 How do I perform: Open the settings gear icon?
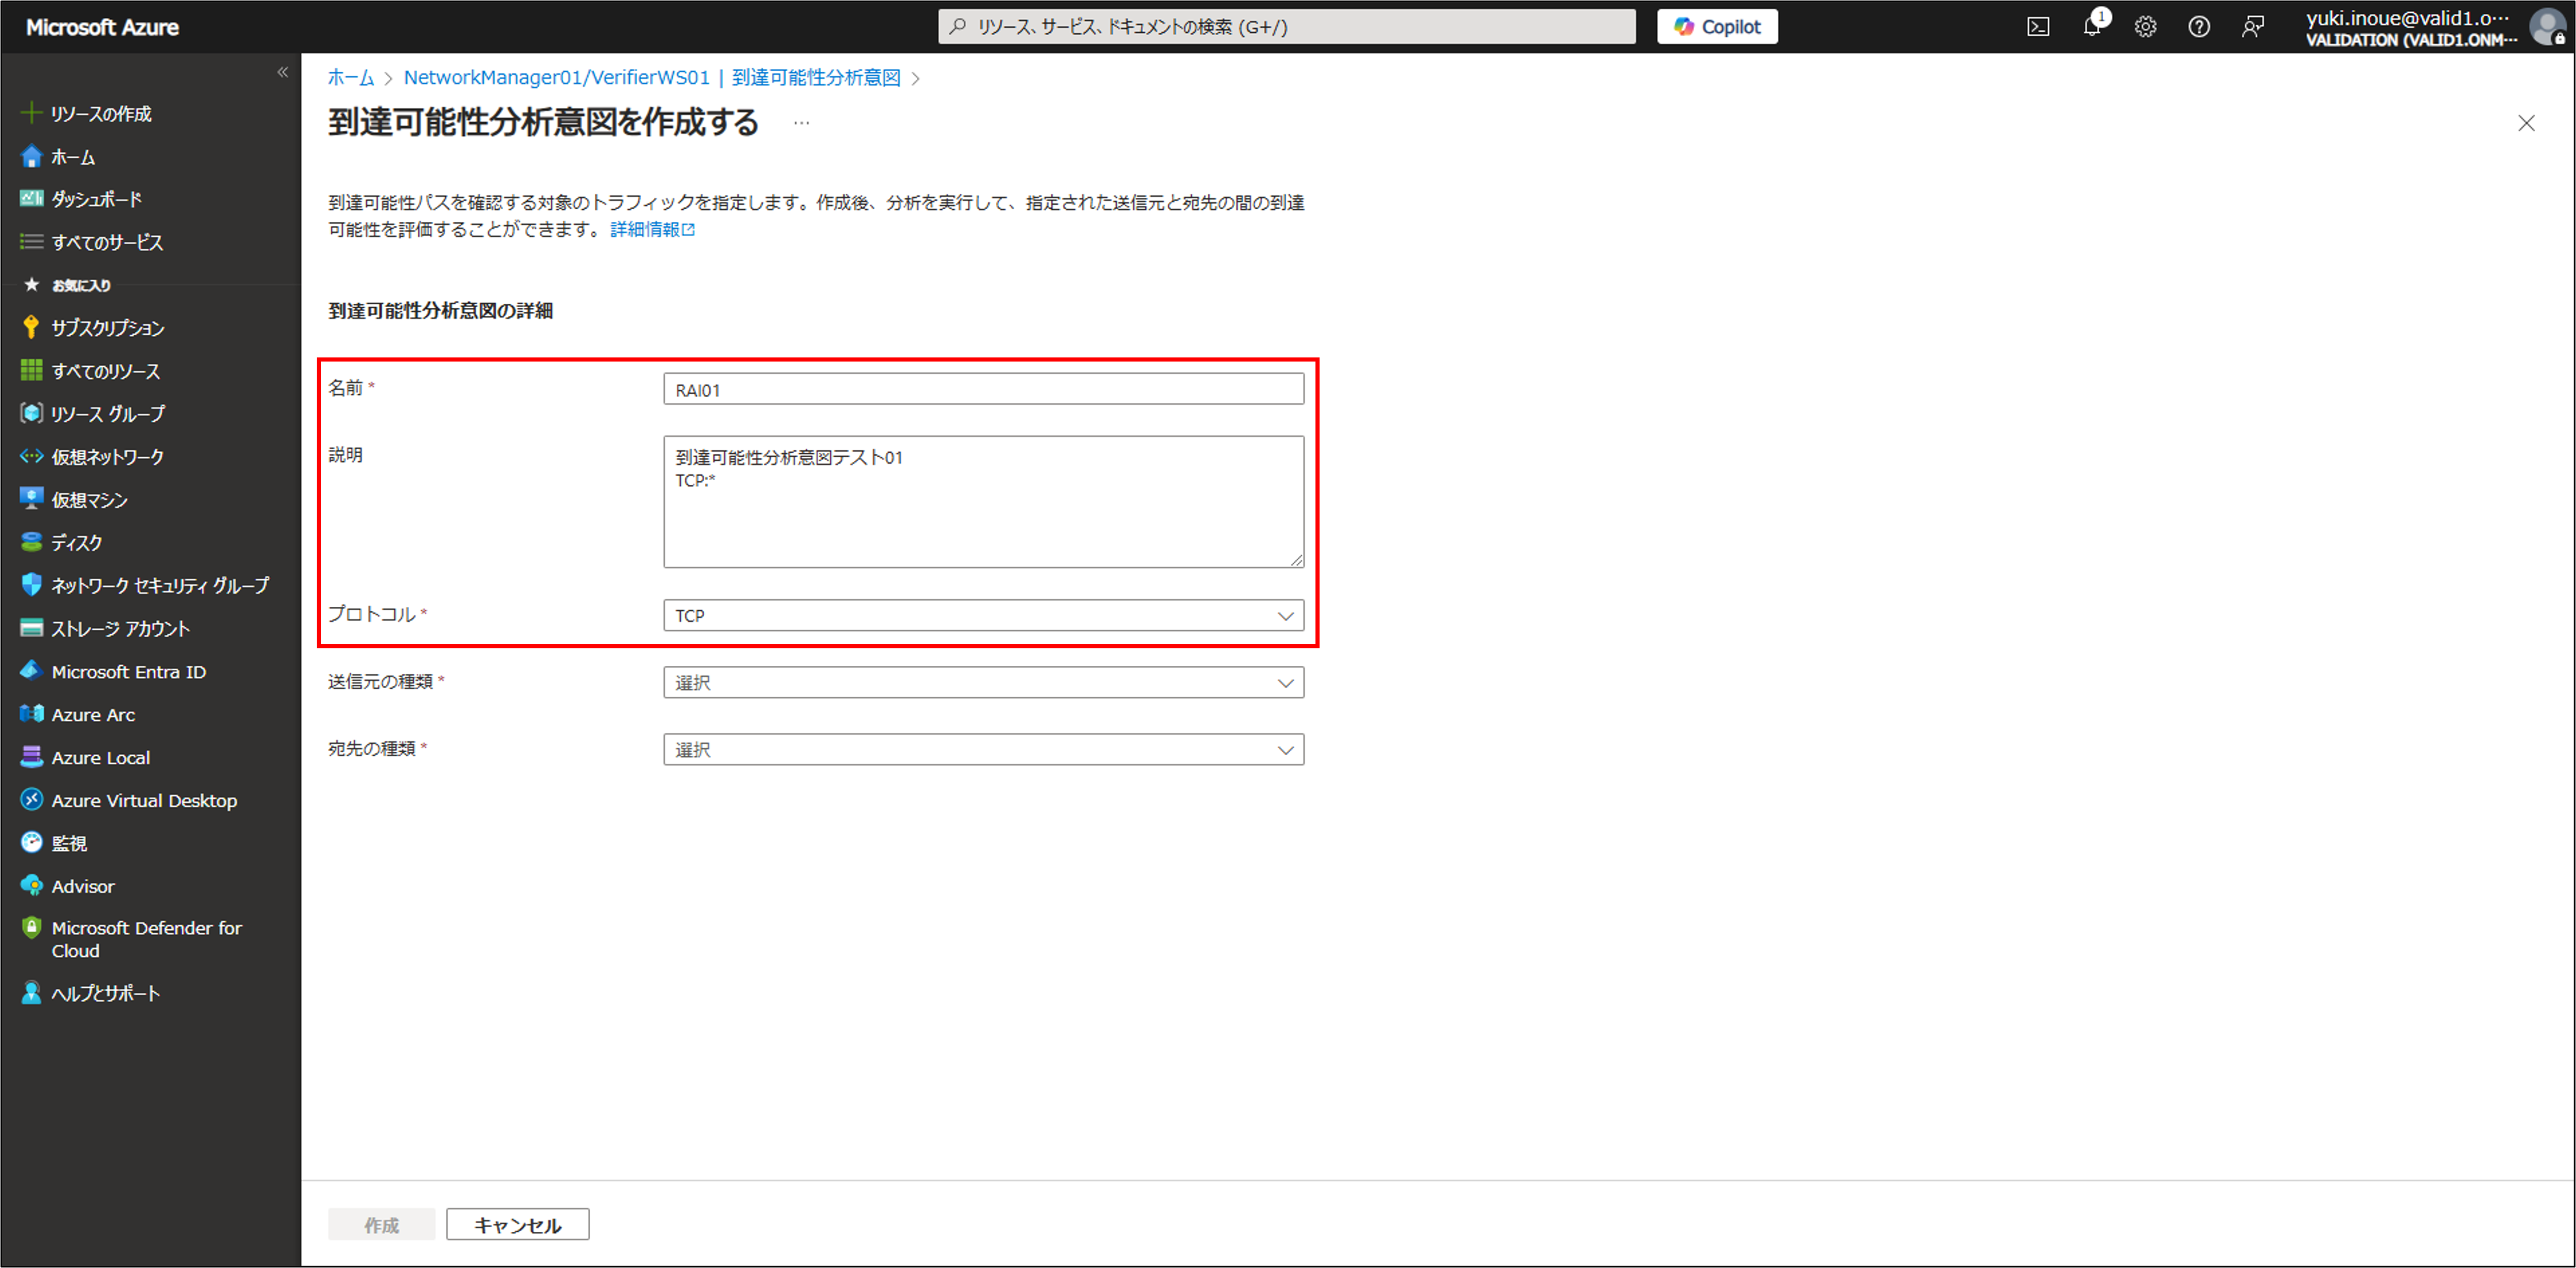click(x=2145, y=27)
